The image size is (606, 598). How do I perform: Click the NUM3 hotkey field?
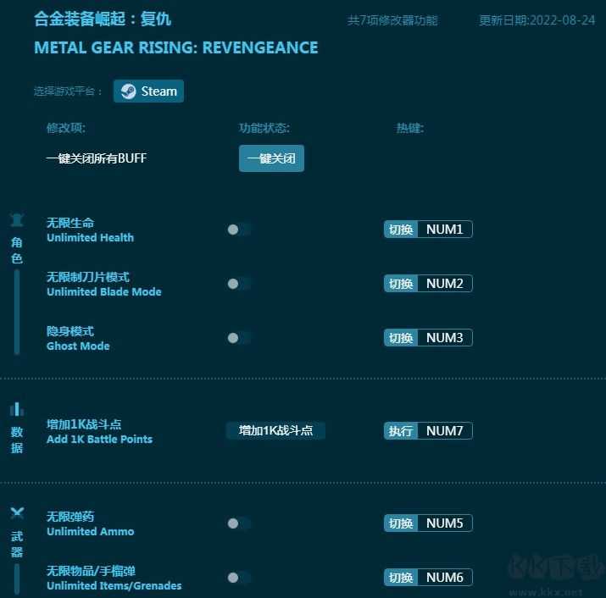pos(444,338)
